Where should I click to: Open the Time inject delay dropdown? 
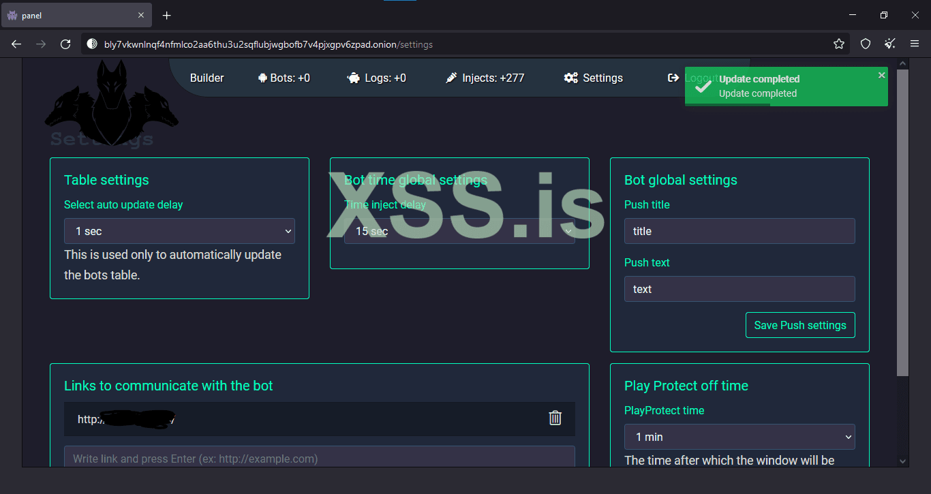(x=459, y=231)
